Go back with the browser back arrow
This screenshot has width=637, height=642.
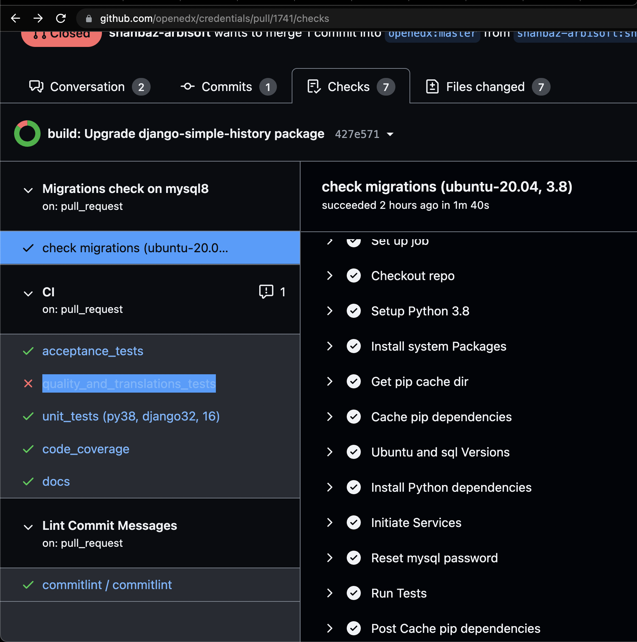(16, 18)
